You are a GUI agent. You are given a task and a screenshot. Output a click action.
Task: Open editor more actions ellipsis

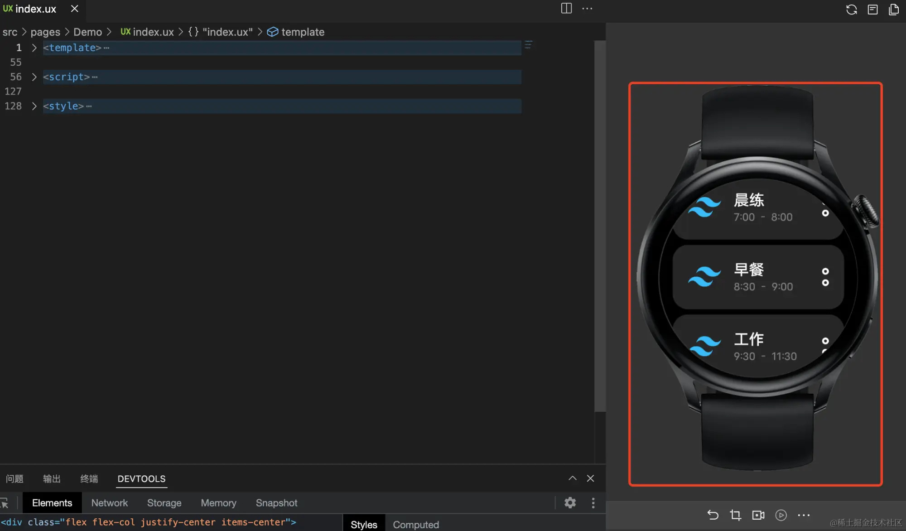pyautogui.click(x=587, y=9)
